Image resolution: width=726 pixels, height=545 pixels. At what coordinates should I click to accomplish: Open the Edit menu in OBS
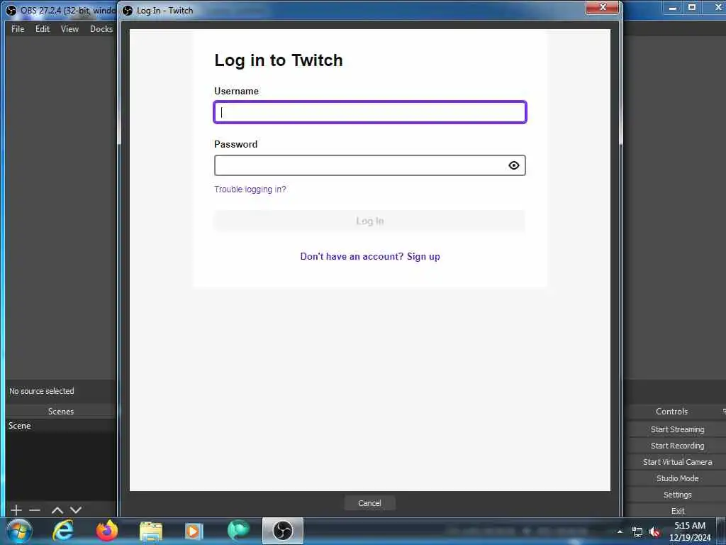tap(43, 28)
